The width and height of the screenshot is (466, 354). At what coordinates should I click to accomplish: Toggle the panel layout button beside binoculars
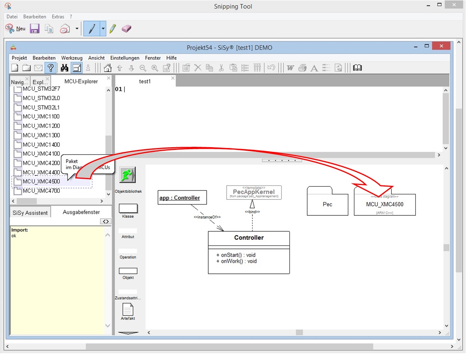pos(77,68)
